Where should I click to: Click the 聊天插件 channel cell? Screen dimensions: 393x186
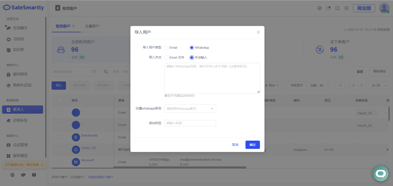(x=124, y=150)
